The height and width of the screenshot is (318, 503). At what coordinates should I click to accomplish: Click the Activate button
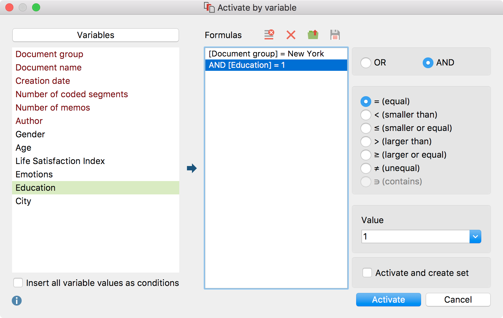coord(389,300)
